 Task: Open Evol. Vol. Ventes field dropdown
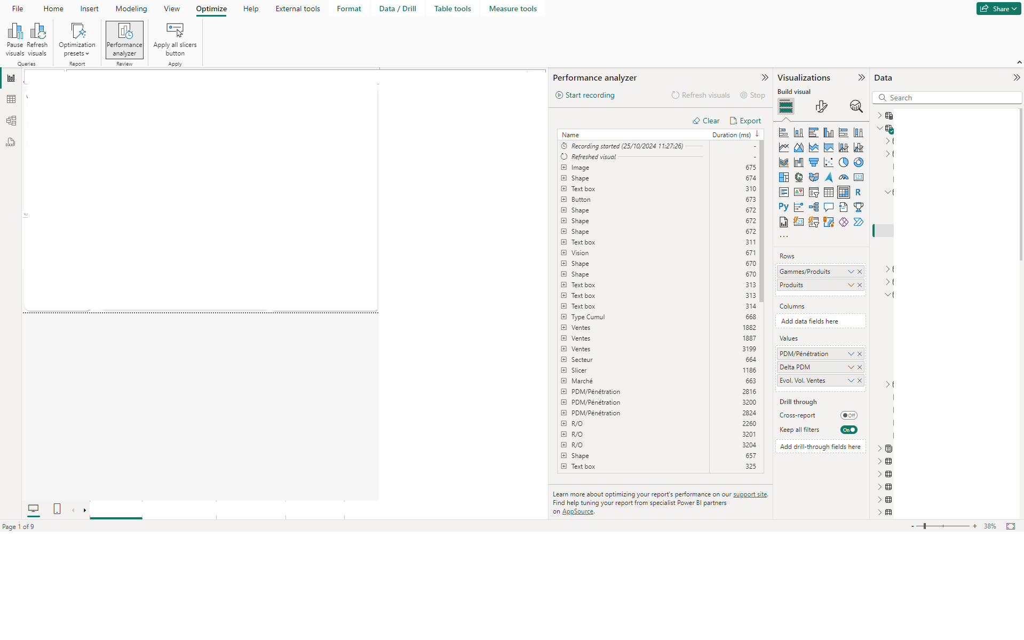click(851, 381)
